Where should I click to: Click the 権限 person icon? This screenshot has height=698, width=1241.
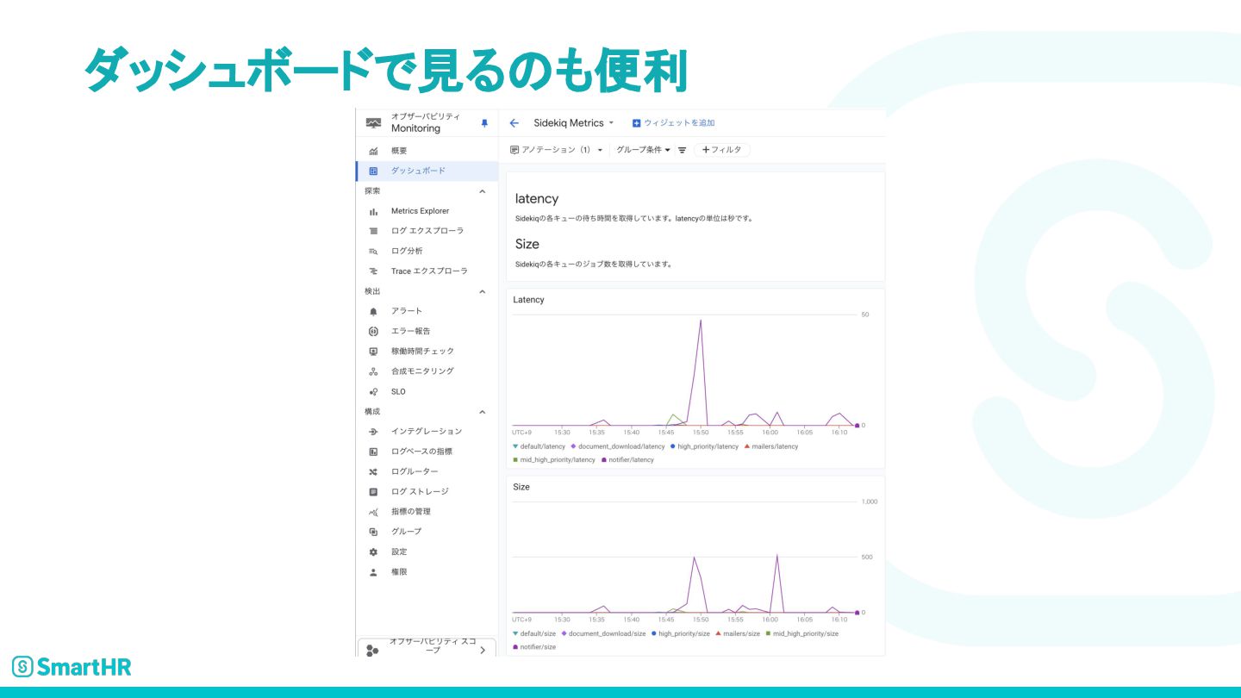(x=373, y=572)
